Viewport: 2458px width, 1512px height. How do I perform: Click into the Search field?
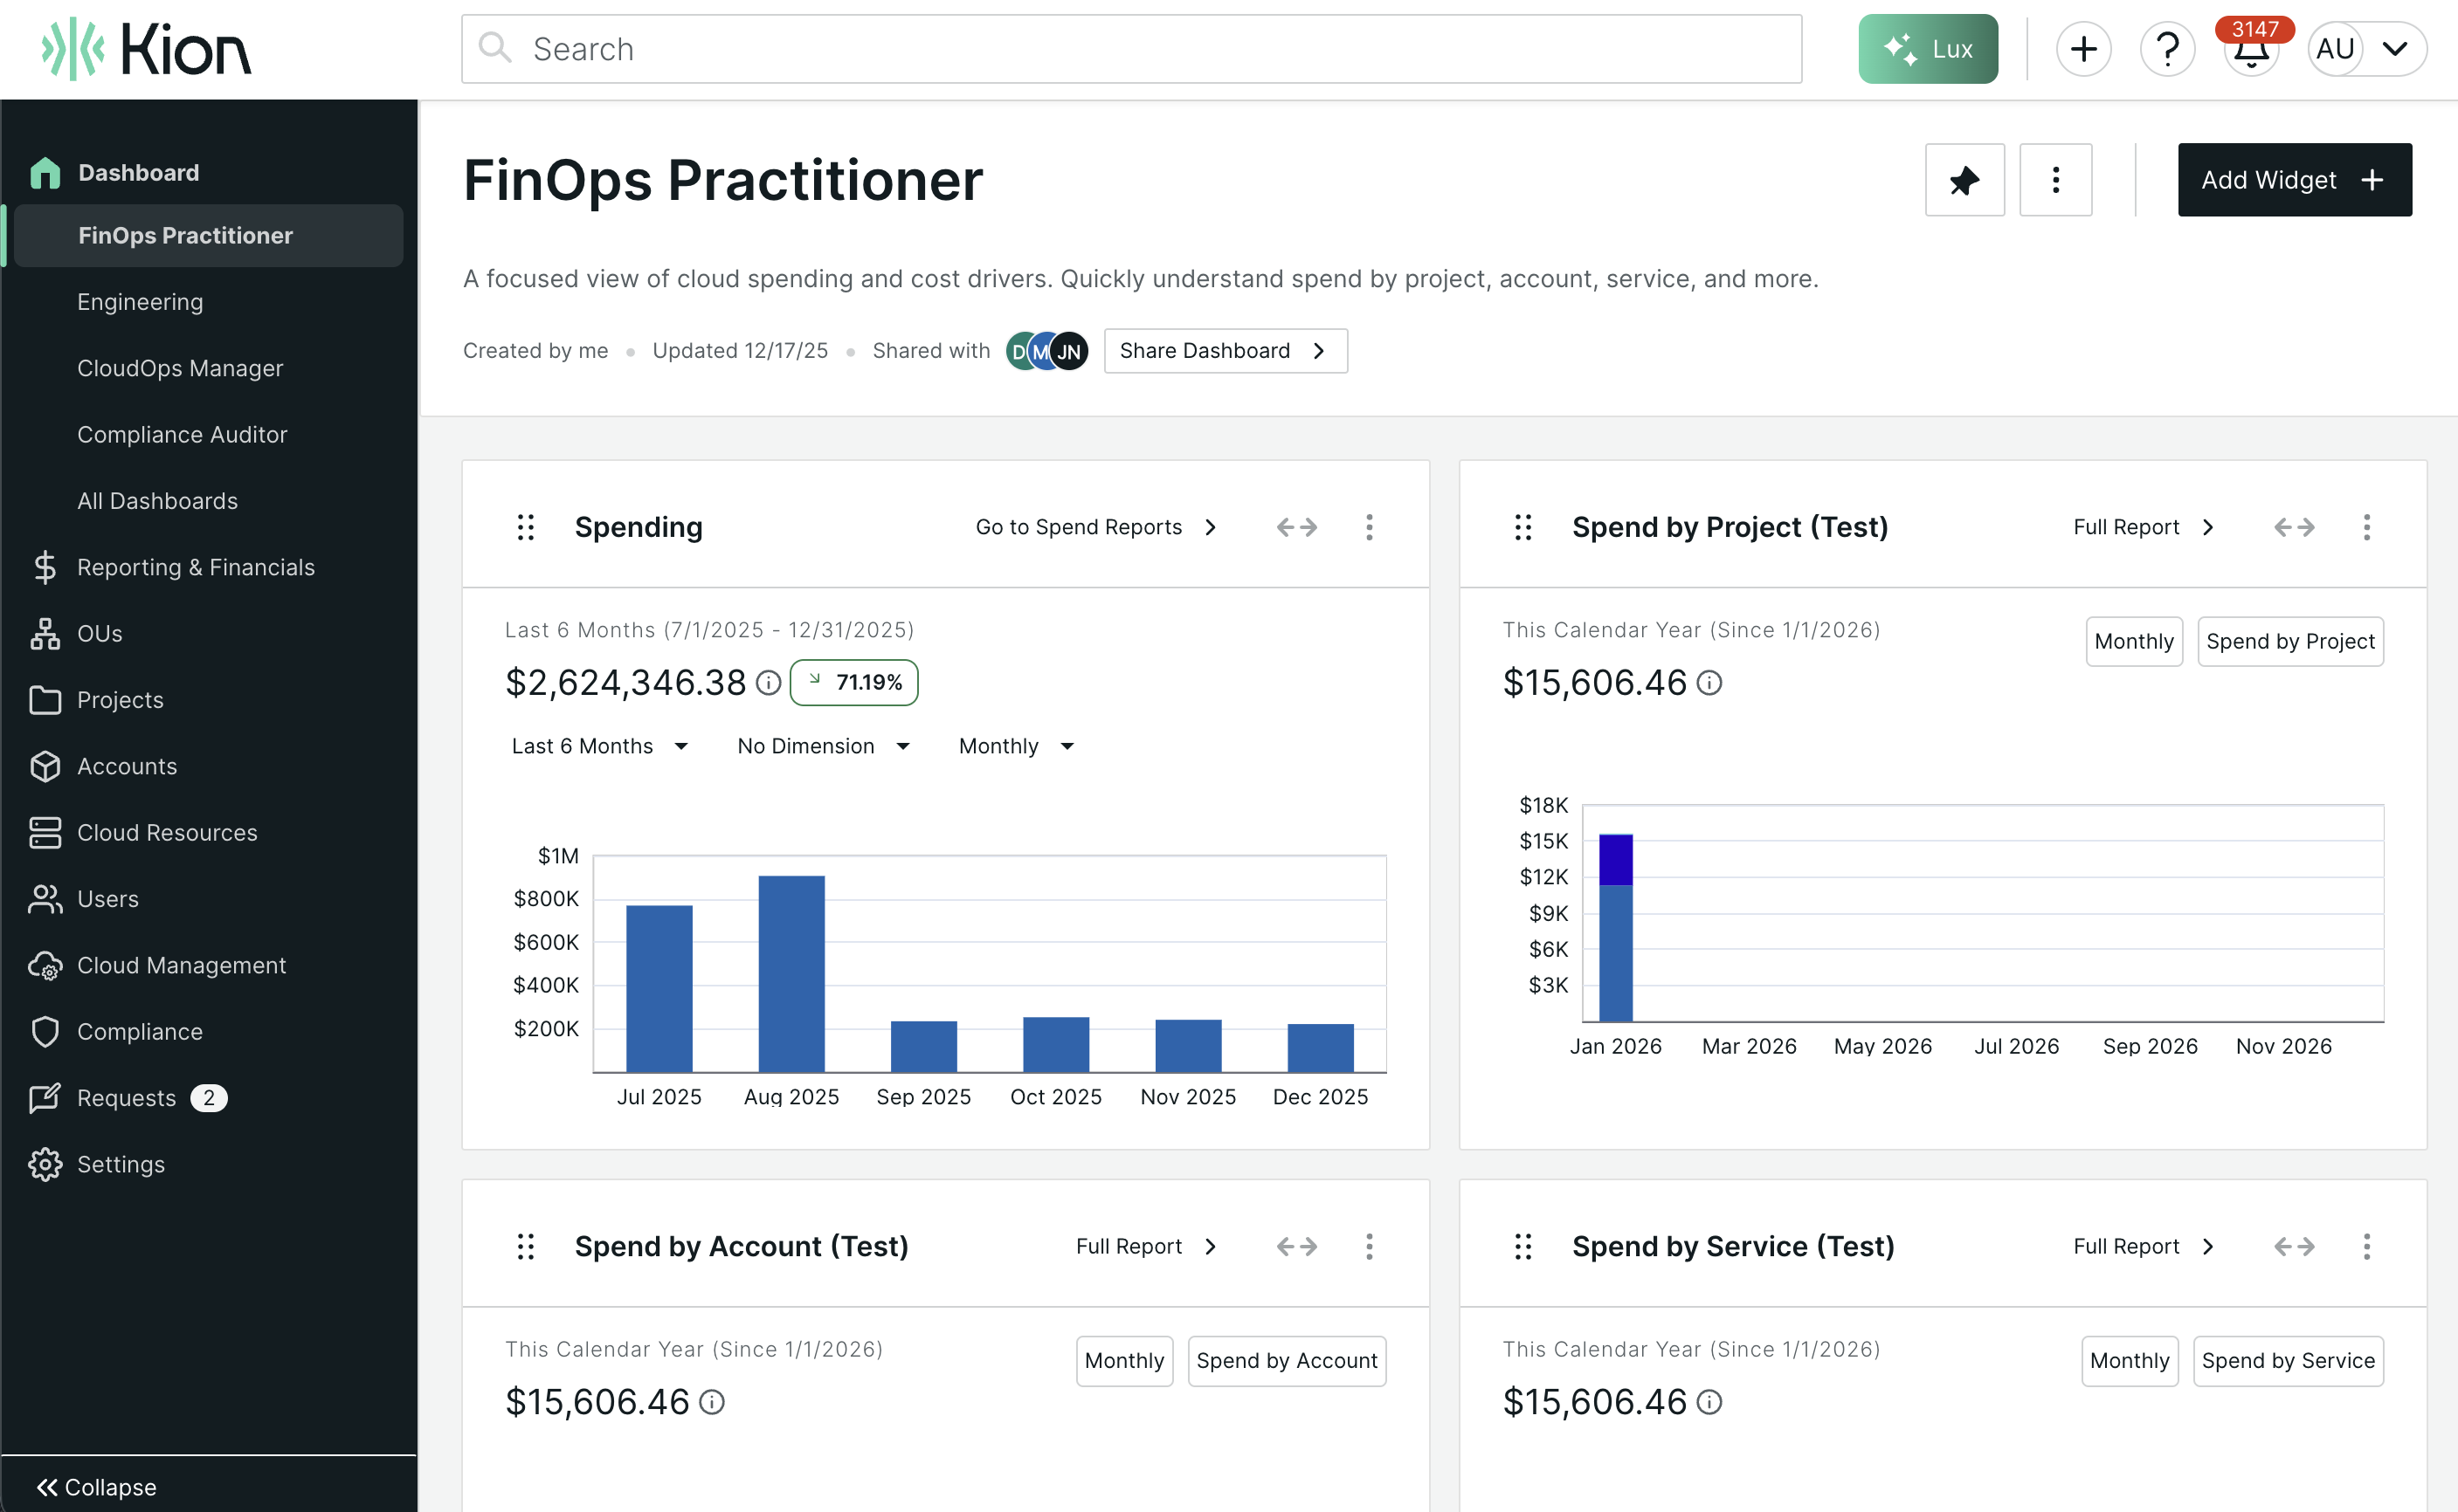coord(1130,49)
